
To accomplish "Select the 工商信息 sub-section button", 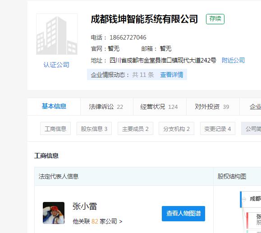I will pos(55,129).
